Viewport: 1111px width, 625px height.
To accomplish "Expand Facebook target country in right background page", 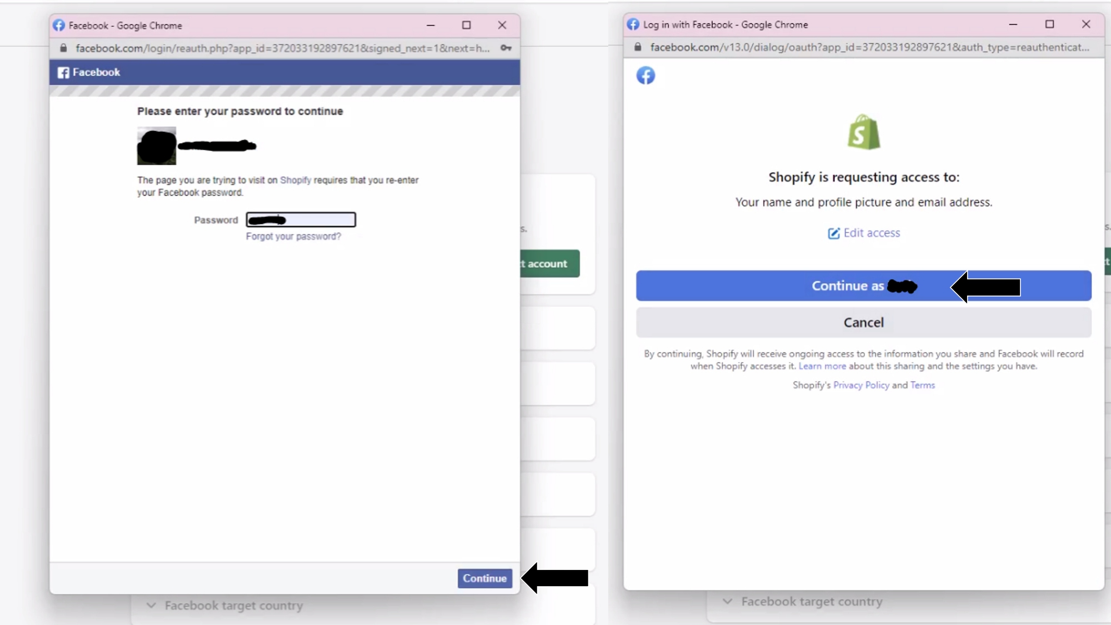I will click(802, 602).
